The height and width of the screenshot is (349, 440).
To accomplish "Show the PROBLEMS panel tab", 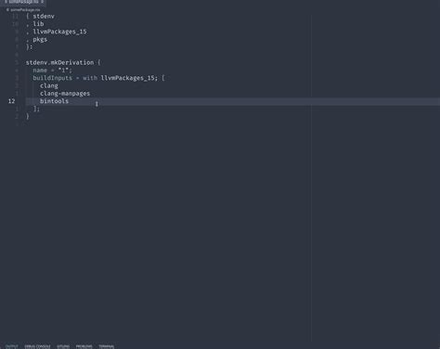I will (x=84, y=346).
